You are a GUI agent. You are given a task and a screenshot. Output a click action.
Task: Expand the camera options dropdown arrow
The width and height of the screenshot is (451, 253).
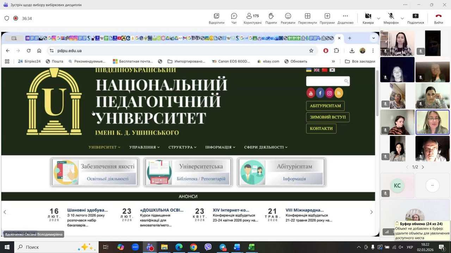pos(378,18)
